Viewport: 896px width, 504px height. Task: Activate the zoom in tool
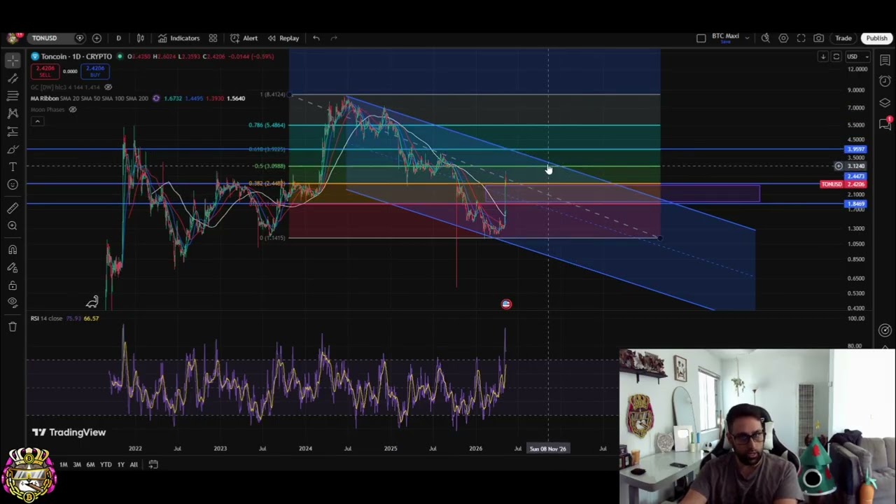coord(13,225)
